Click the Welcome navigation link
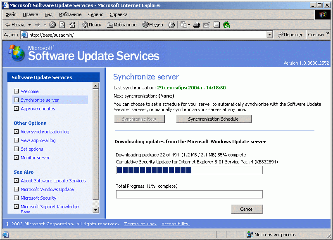 click(30, 91)
